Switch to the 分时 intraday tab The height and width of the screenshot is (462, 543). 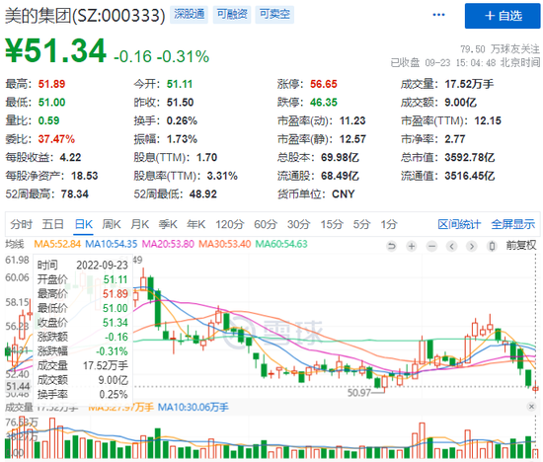click(x=22, y=224)
